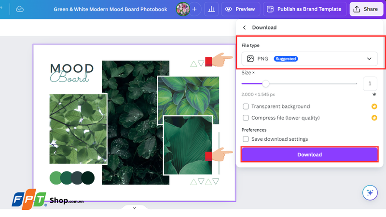The height and width of the screenshot is (217, 386).
Task: Select the cursive Board script text
Action: coord(69,77)
